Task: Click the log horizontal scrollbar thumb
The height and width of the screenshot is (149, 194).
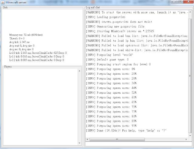Action: (117, 139)
